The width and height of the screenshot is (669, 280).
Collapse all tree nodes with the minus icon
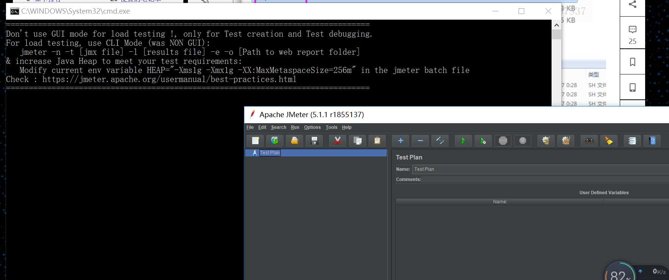click(x=420, y=141)
